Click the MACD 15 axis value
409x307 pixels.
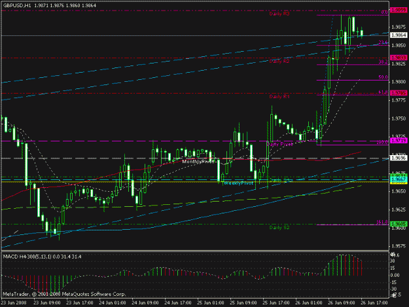(393, 268)
